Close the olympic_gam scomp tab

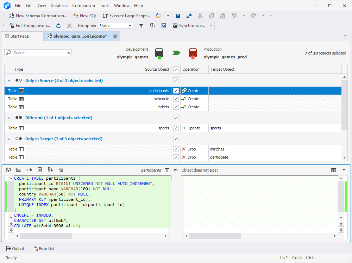[x=115, y=36]
